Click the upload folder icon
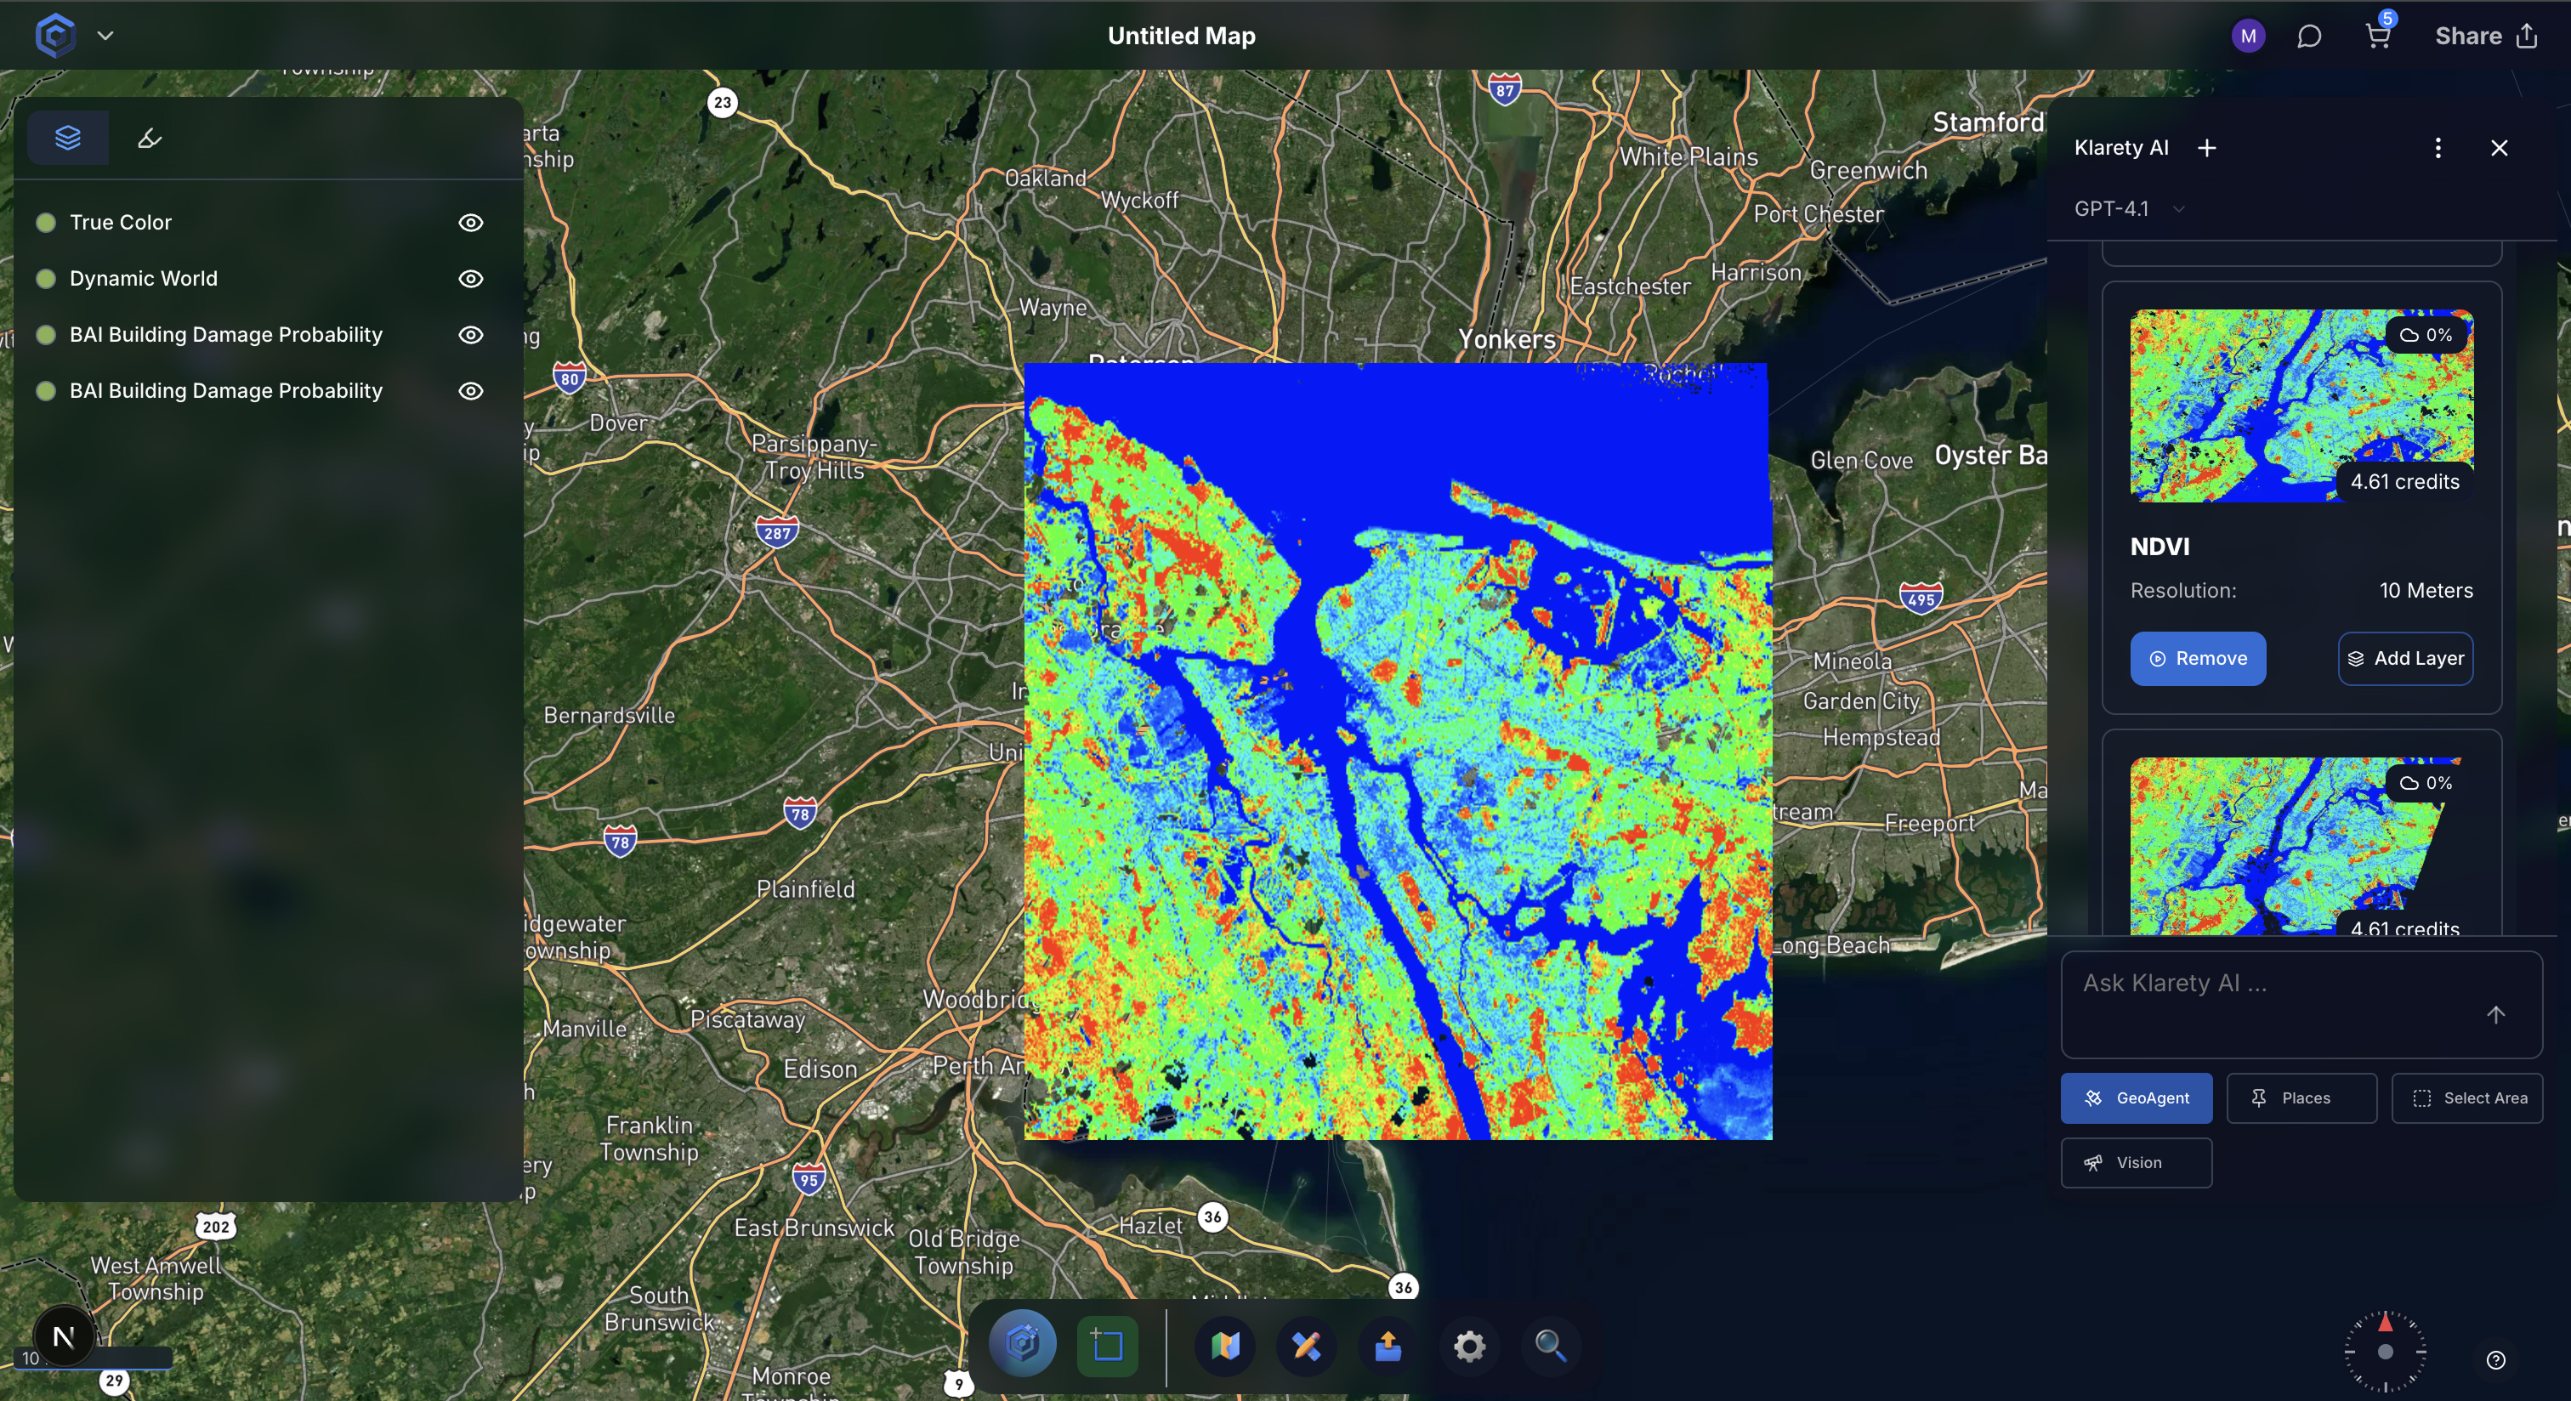This screenshot has width=2571, height=1401. [1388, 1346]
